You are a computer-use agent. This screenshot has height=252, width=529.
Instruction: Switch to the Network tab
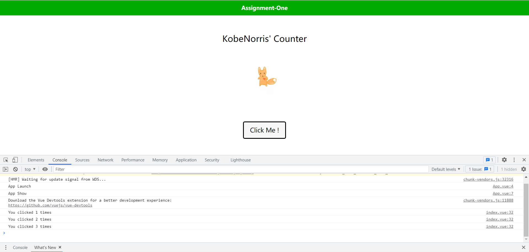[x=105, y=160]
